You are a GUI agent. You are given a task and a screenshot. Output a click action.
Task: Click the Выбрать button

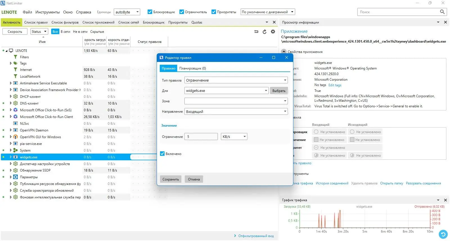[x=279, y=91]
